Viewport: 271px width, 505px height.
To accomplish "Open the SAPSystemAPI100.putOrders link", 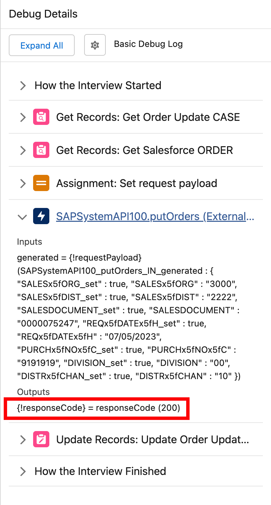I will point(155,216).
